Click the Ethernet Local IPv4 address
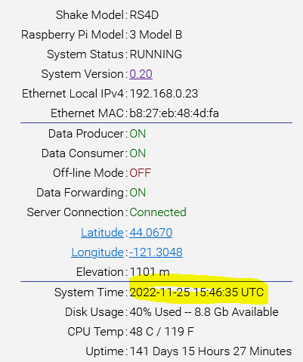The width and height of the screenshot is (303, 362). pos(164,94)
